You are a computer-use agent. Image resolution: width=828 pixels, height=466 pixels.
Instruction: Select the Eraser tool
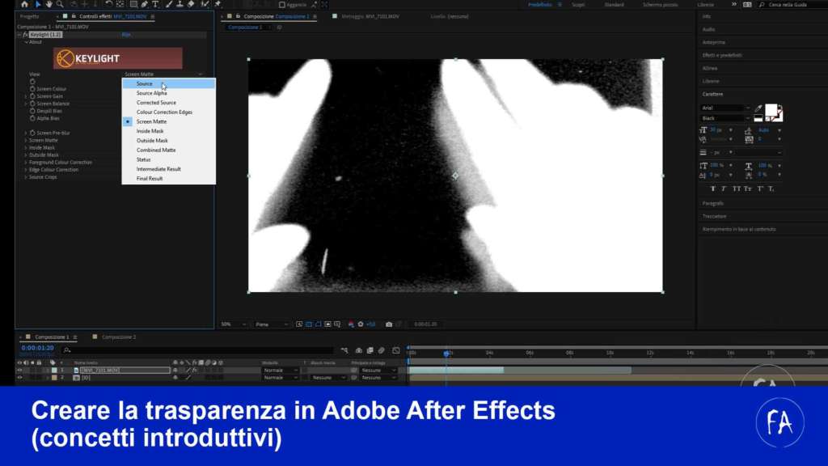tap(191, 4)
